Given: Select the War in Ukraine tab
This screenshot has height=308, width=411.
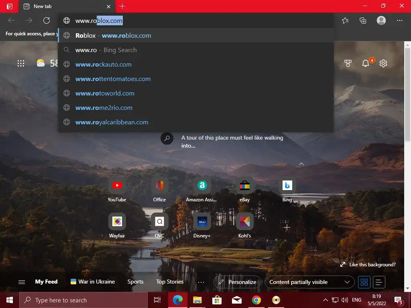Looking at the screenshot, I should (93, 282).
